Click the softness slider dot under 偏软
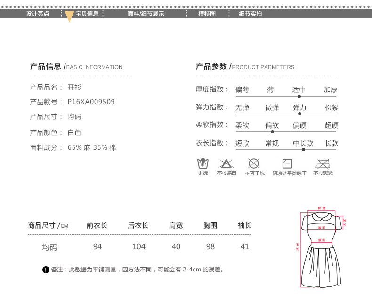372x294 pixels. click(272, 131)
